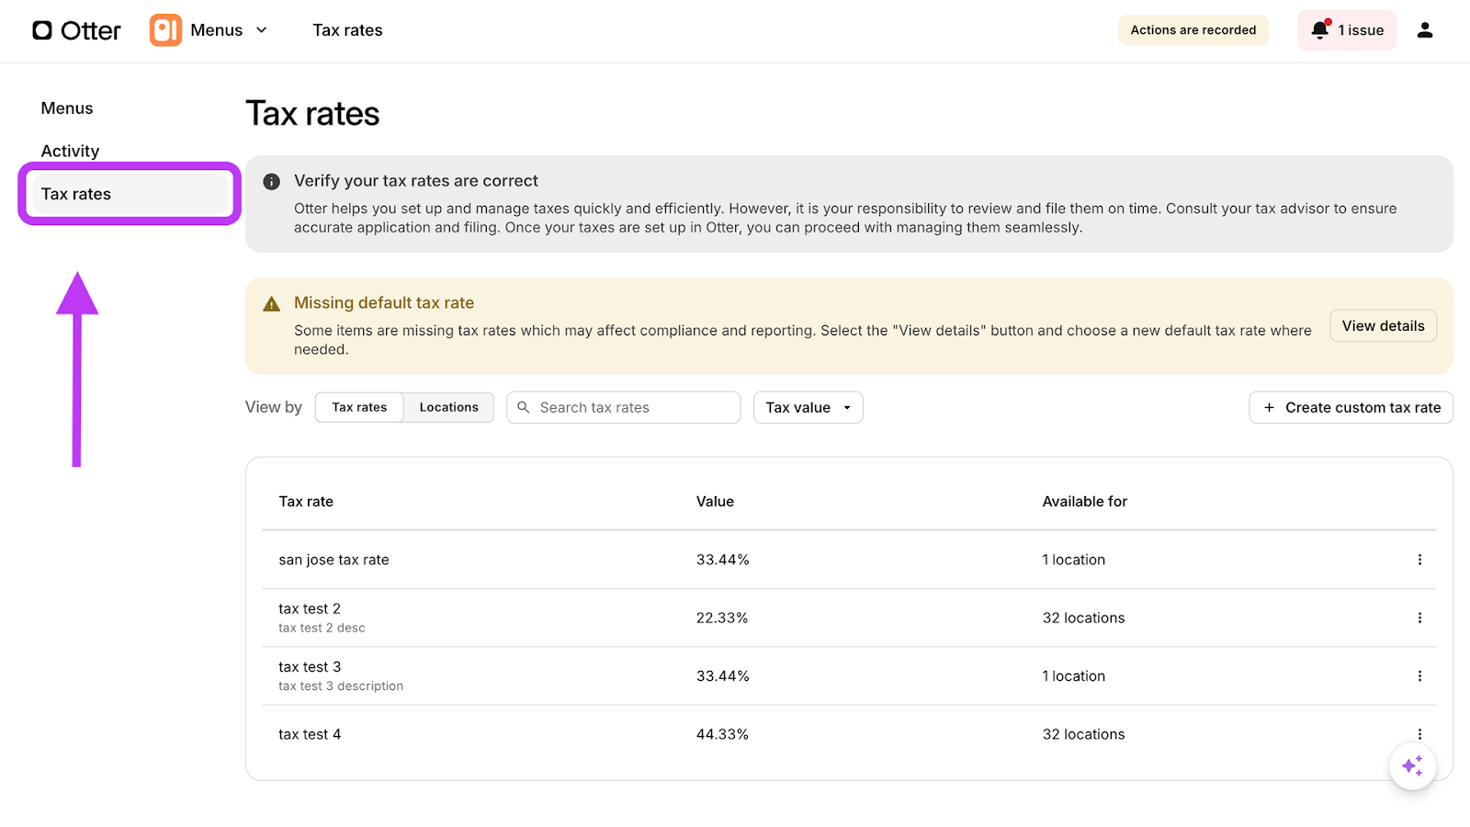Image resolution: width=1470 pixels, height=827 pixels.
Task: Click the Search tax rates field
Action: pyautogui.click(x=634, y=407)
